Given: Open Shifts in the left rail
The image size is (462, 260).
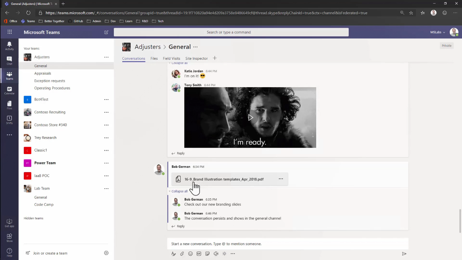Looking at the screenshot, I should [x=9, y=120].
